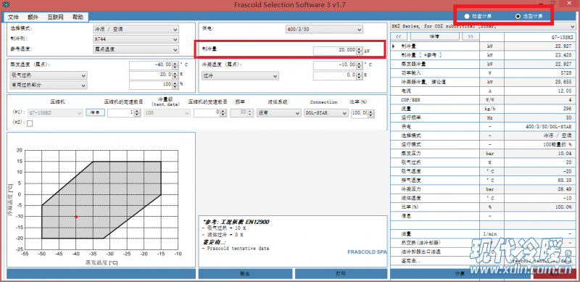This screenshot has width=580, height=282.
Task: Select the Q7-15SK2 column header
Action: point(539,38)
